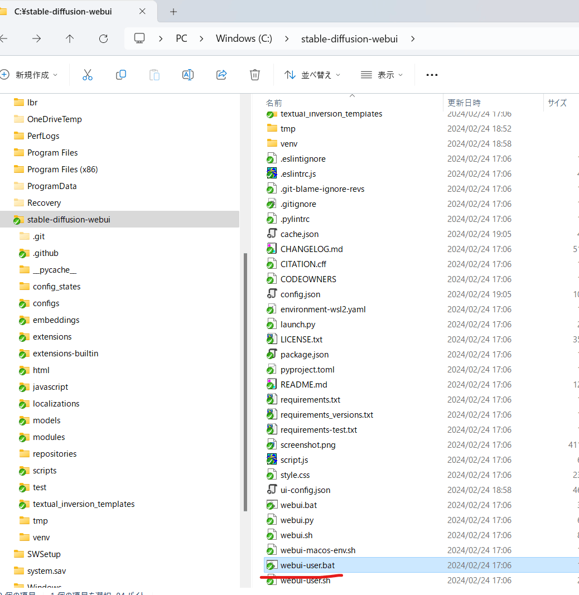Screen dimensions: 579x595
Task: Select the CHANGELOG.md file icon
Action: click(x=272, y=249)
